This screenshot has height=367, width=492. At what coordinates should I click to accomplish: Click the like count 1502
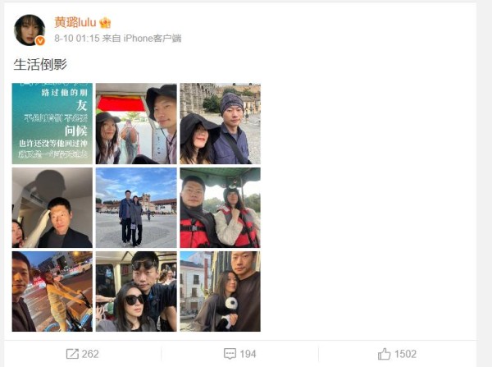[405, 354]
